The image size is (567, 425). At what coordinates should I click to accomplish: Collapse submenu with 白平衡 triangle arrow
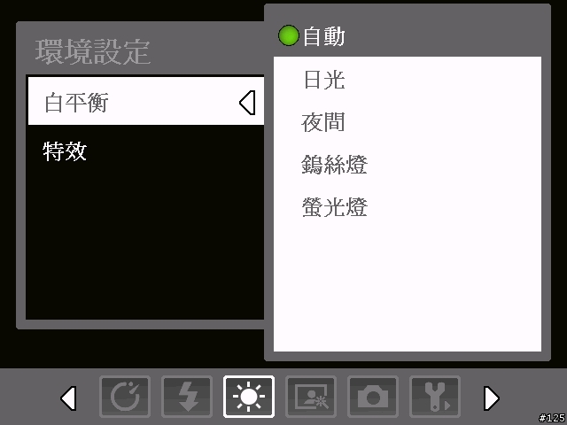(x=248, y=103)
